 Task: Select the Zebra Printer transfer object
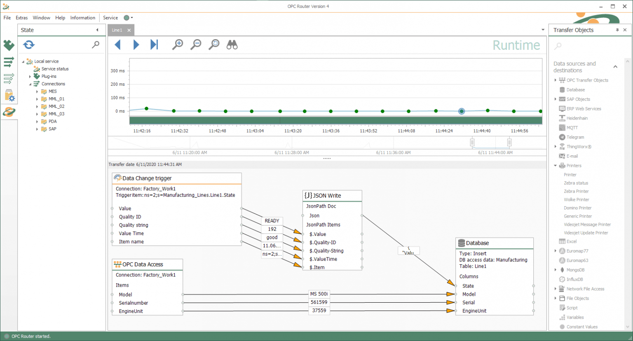coord(576,191)
